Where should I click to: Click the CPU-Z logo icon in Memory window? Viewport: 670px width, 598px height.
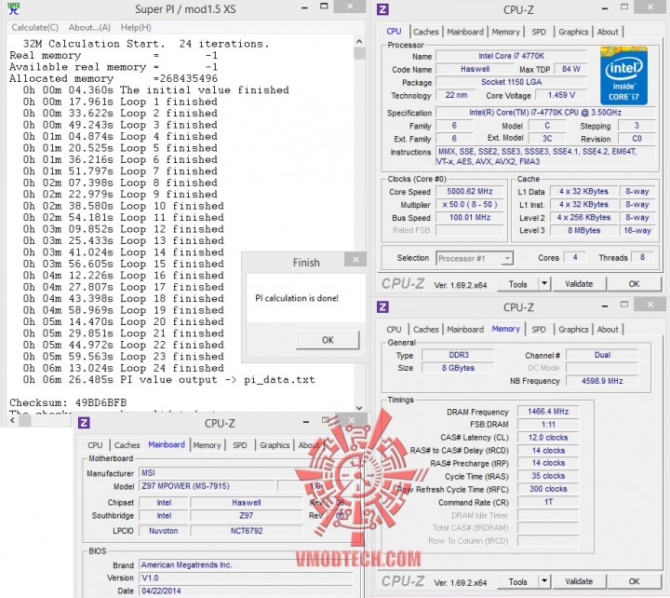[x=382, y=306]
